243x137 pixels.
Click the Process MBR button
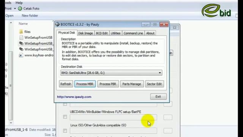(85, 84)
